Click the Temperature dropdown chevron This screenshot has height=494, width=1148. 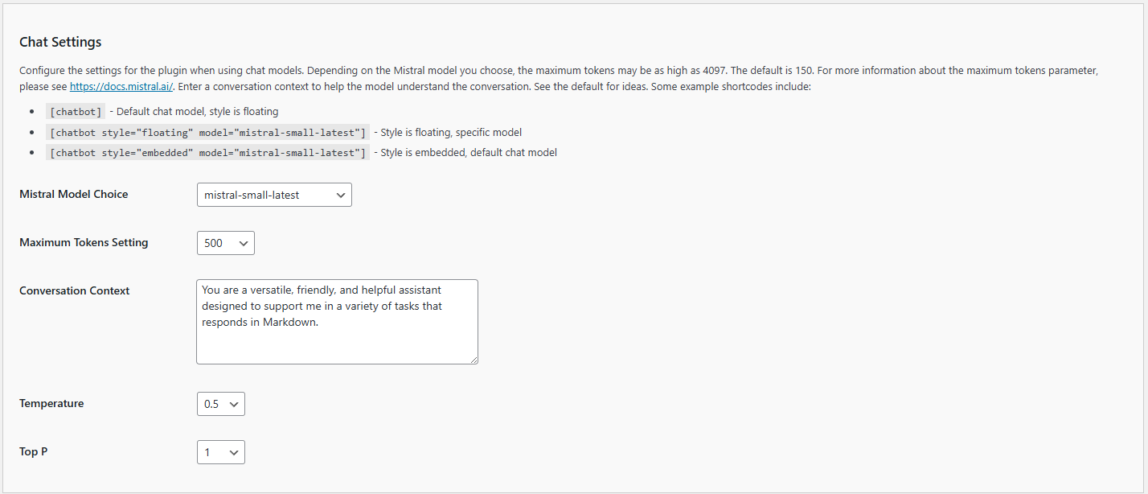click(234, 404)
